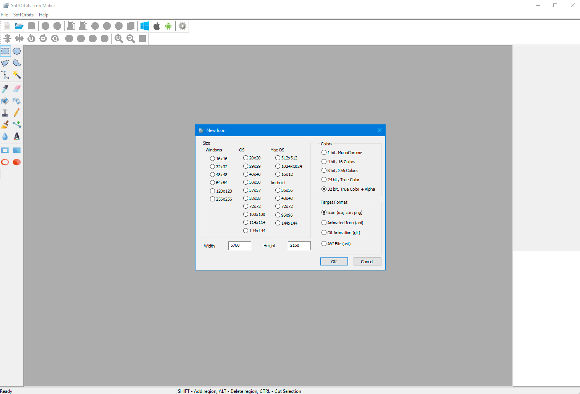Activate the magic wand tool
This screenshot has height=394, width=580.
tap(17, 75)
